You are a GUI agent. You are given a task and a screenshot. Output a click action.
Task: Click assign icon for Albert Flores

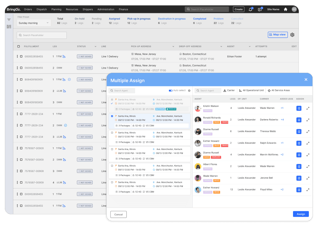(x=299, y=166)
